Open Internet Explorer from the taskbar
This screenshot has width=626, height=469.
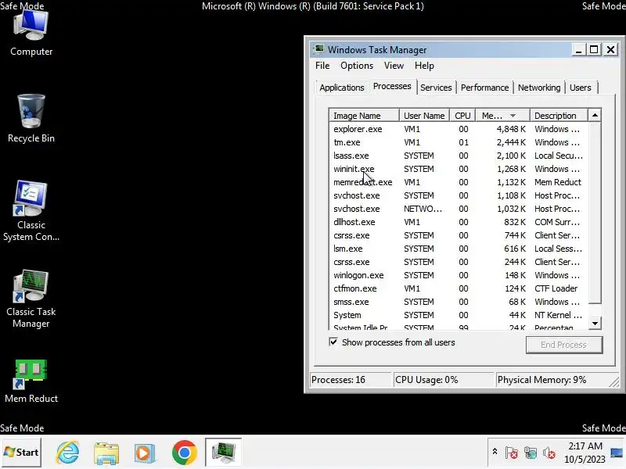point(67,453)
